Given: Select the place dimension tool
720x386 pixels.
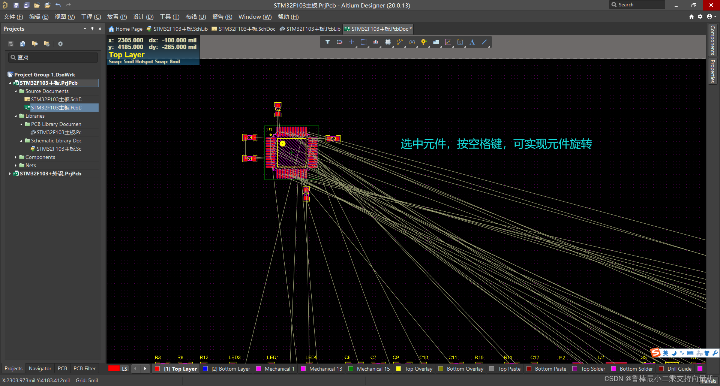Looking at the screenshot, I should pos(460,42).
